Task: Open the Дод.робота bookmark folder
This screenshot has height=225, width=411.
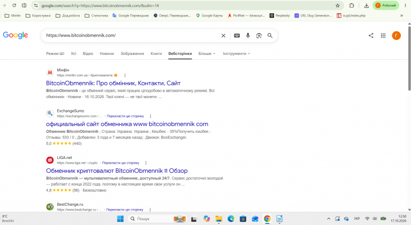Action: 67,15
